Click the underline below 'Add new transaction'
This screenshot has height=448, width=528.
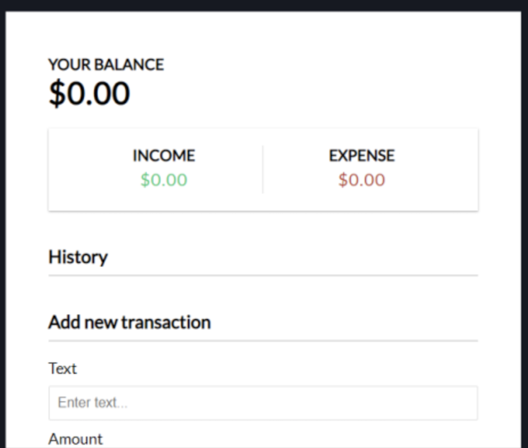[x=263, y=340]
